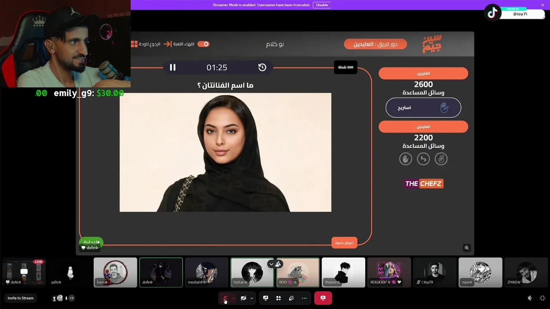Open the Activities launcher icon
The image size is (550, 309).
(278, 298)
